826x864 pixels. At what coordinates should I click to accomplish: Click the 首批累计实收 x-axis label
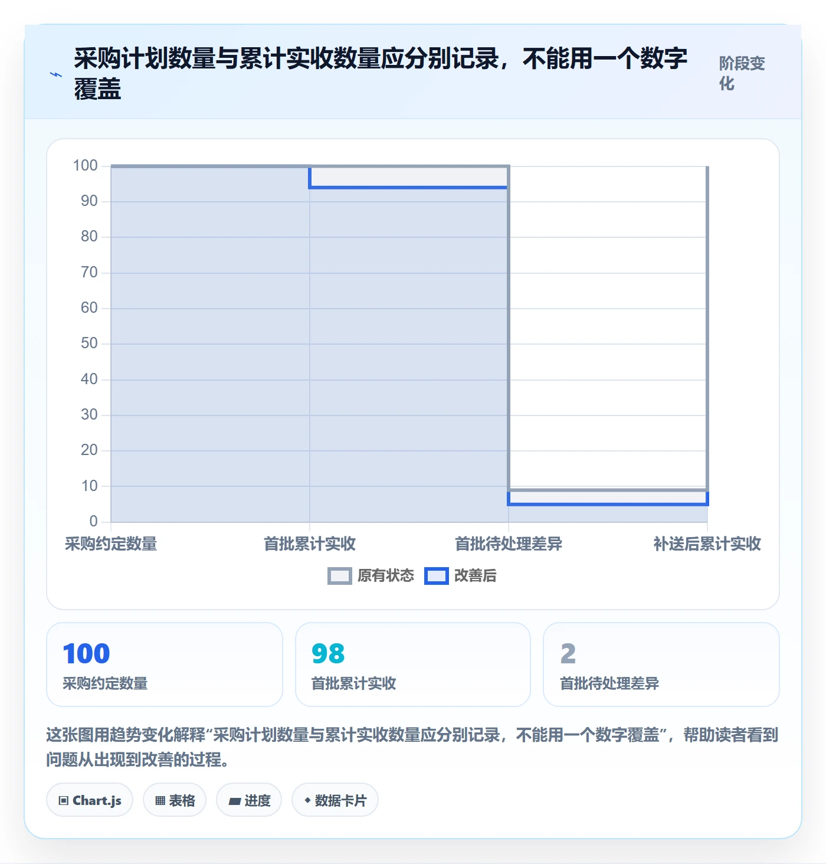pyautogui.click(x=310, y=544)
